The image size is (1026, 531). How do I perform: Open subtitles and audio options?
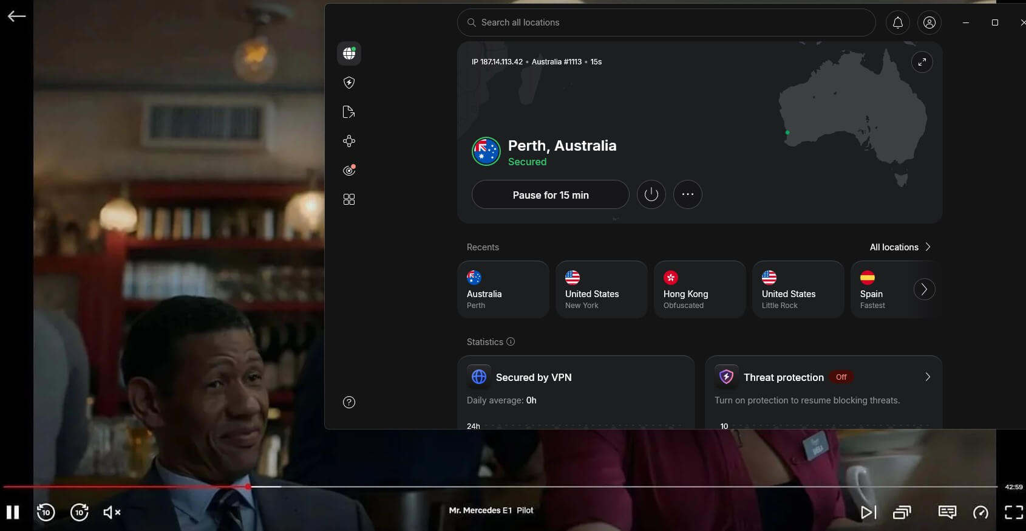tap(947, 512)
